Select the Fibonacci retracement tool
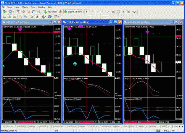This screenshot has height=133, width=185. click(118, 12)
